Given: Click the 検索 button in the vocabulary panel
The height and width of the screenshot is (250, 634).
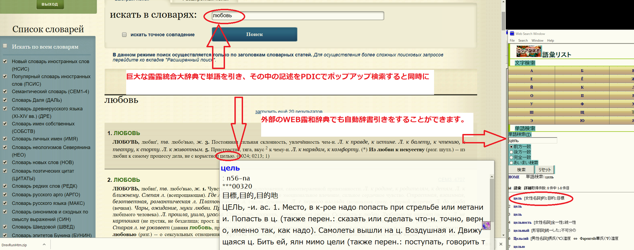Looking at the screenshot, I should tap(521, 170).
